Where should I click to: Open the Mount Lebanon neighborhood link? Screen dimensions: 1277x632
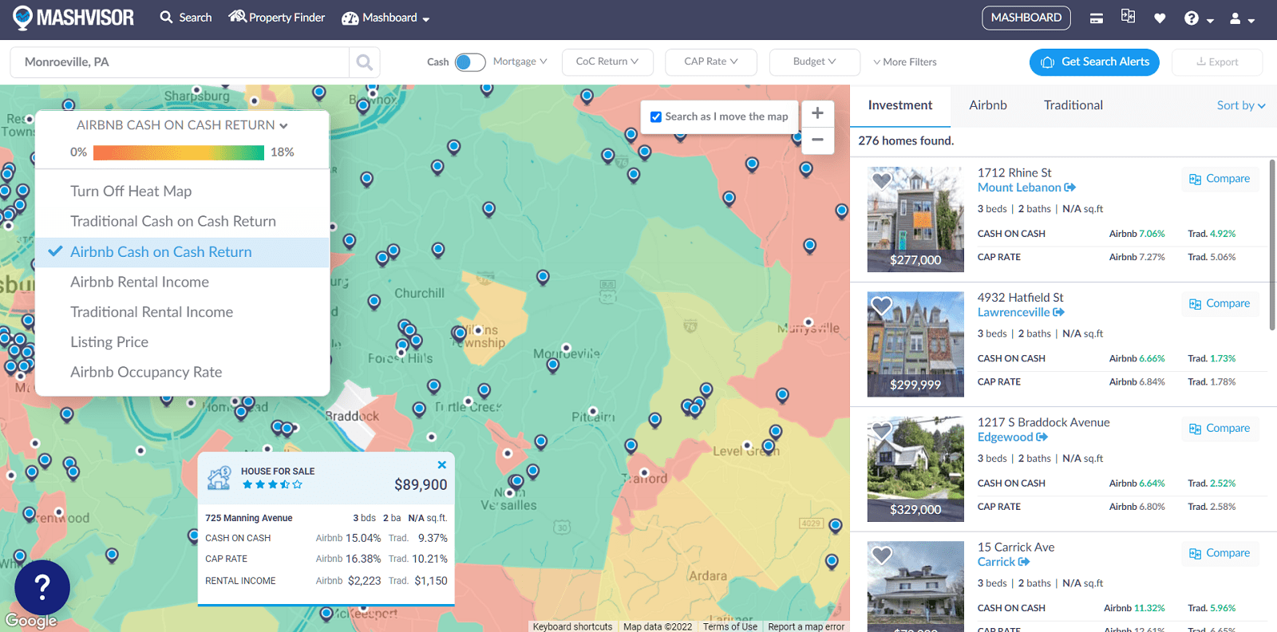1026,188
